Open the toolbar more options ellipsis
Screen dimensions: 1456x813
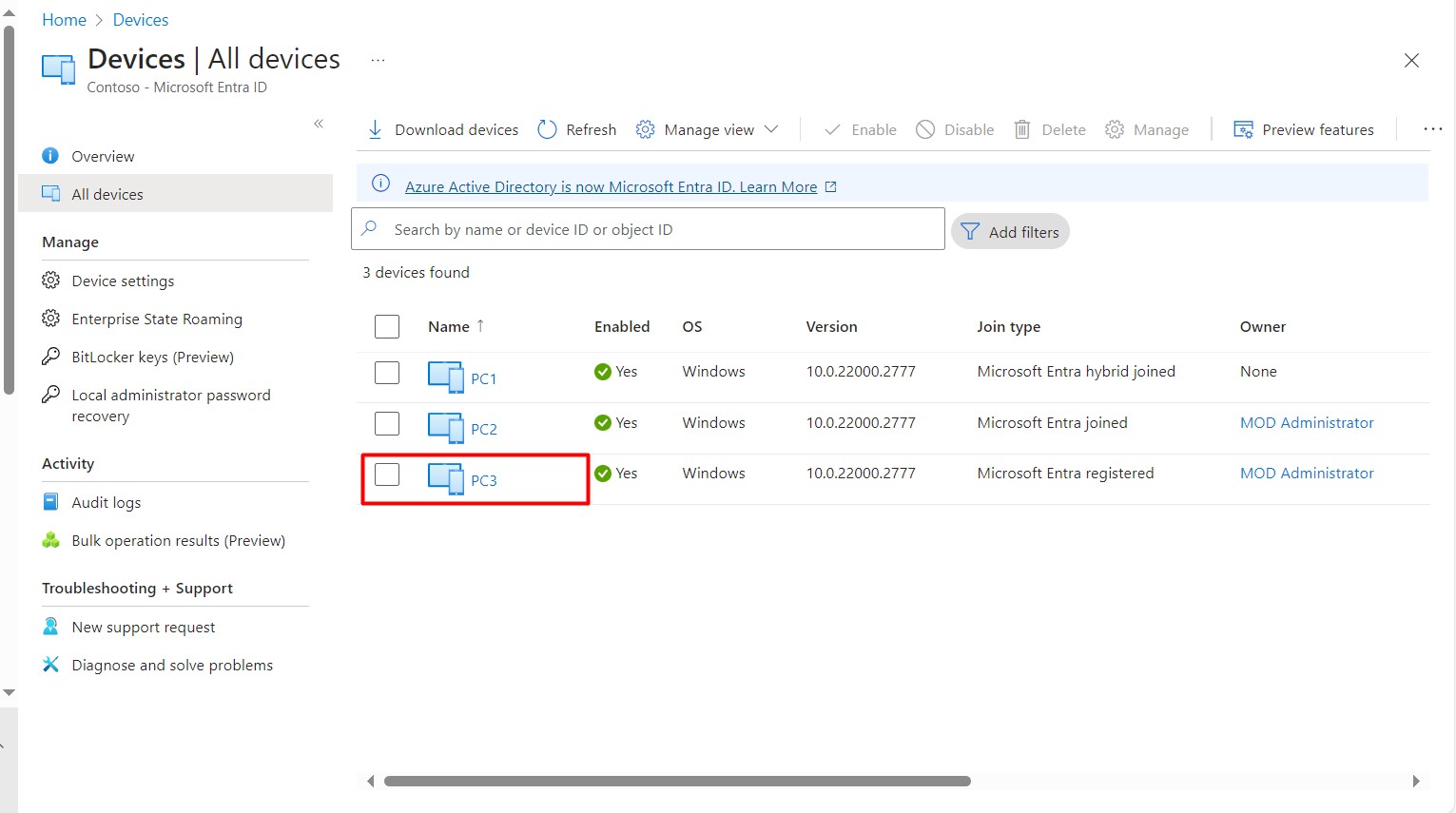[1432, 129]
